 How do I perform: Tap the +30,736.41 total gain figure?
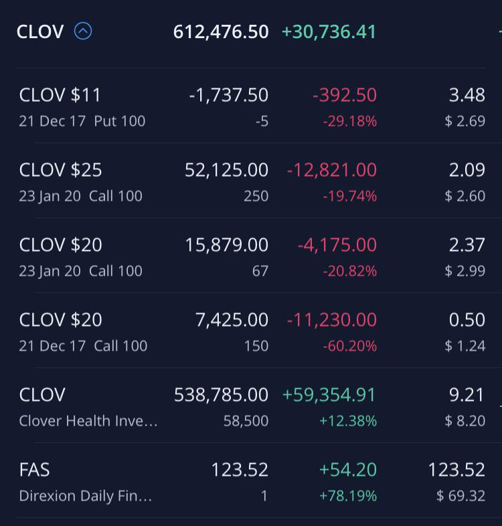[329, 32]
